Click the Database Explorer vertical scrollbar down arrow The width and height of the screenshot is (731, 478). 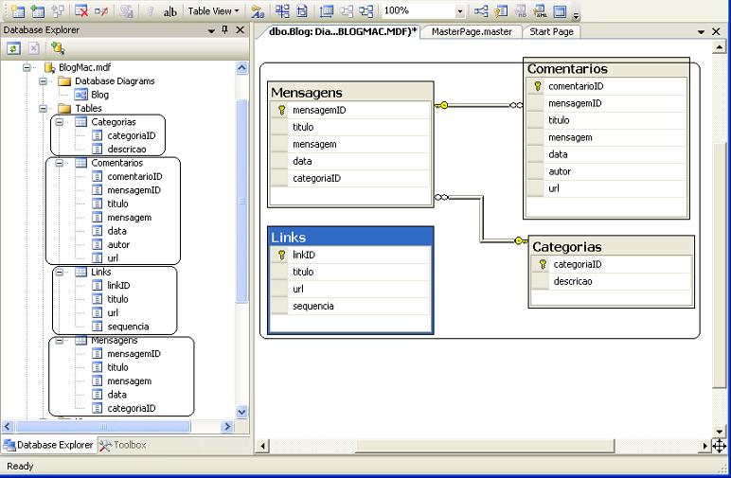241,413
